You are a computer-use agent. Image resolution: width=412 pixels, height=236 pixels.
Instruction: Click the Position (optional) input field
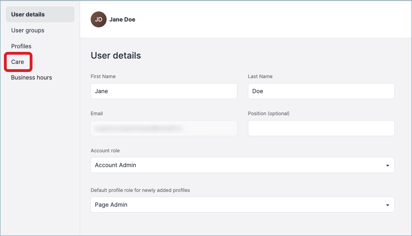tap(321, 128)
